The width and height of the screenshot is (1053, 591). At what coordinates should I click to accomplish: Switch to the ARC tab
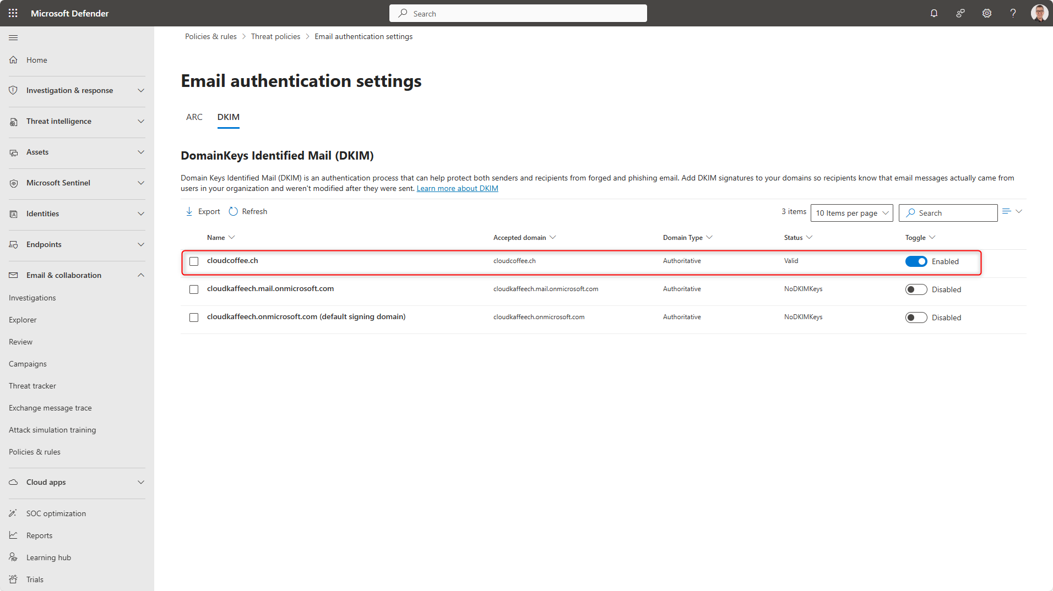(194, 117)
